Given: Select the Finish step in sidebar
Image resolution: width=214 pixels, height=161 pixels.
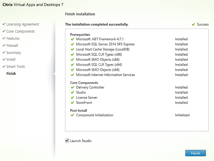Looking at the screenshot, I should click(11, 74).
